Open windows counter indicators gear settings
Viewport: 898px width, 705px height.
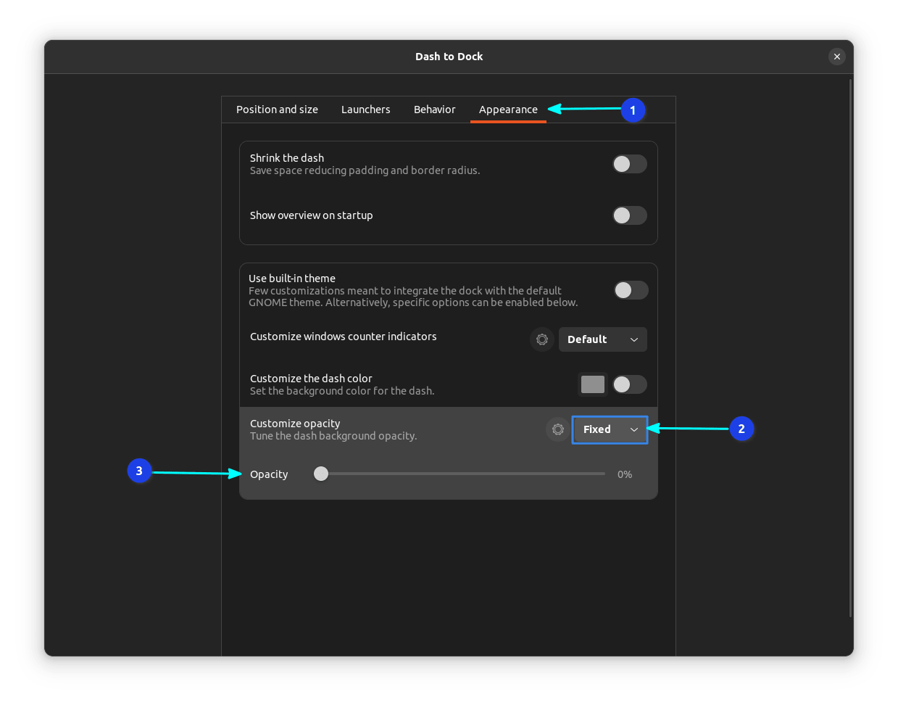[541, 339]
